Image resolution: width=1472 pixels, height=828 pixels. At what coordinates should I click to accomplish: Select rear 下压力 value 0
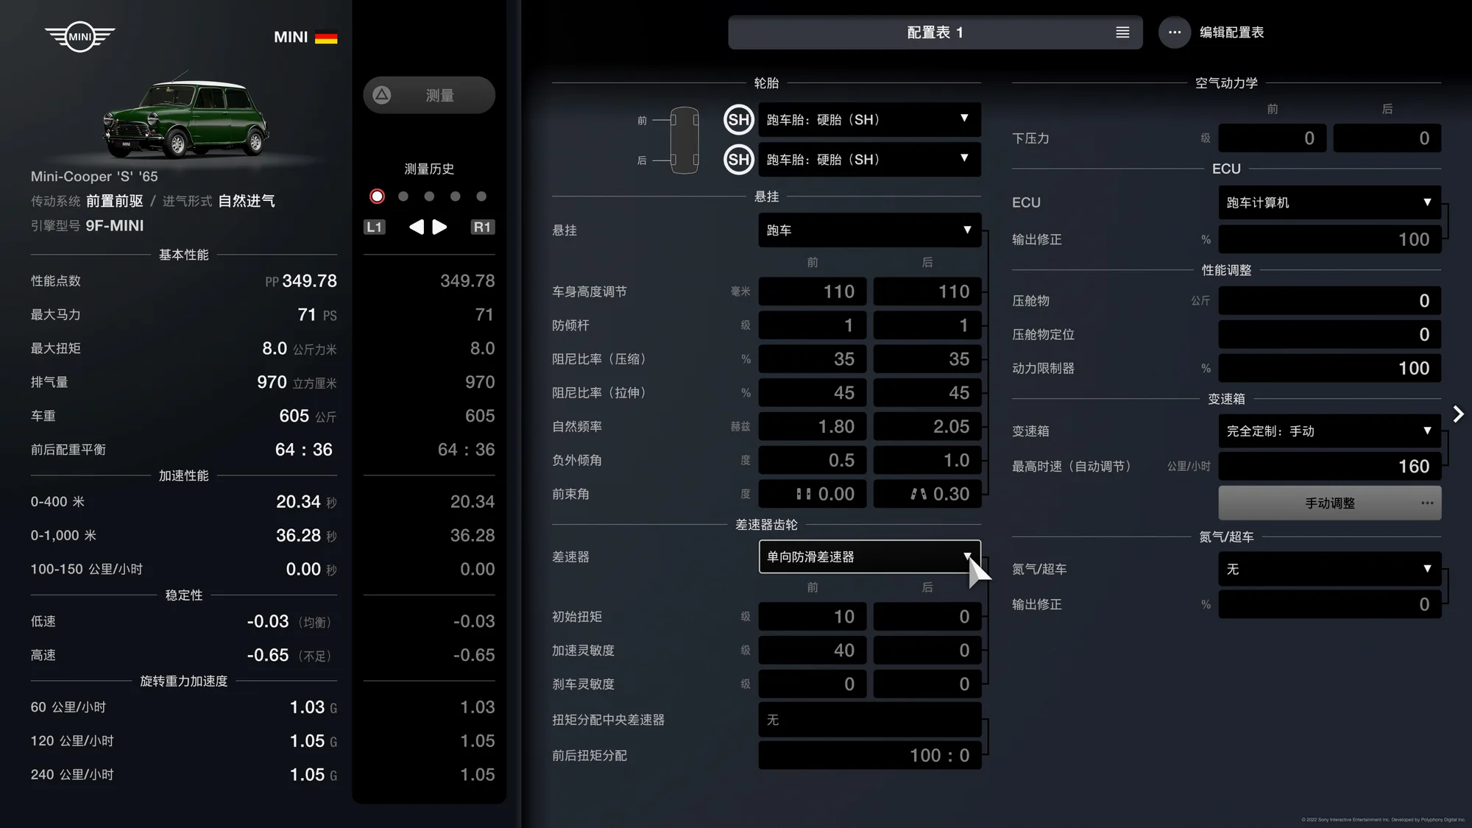coord(1387,138)
